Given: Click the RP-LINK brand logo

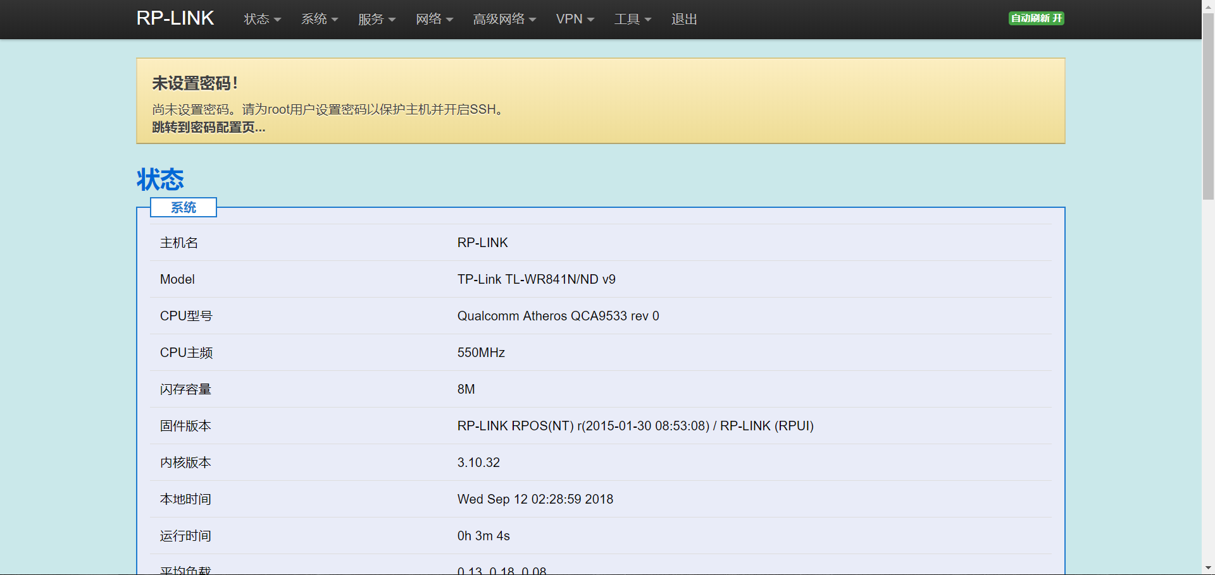Looking at the screenshot, I should click(x=175, y=18).
